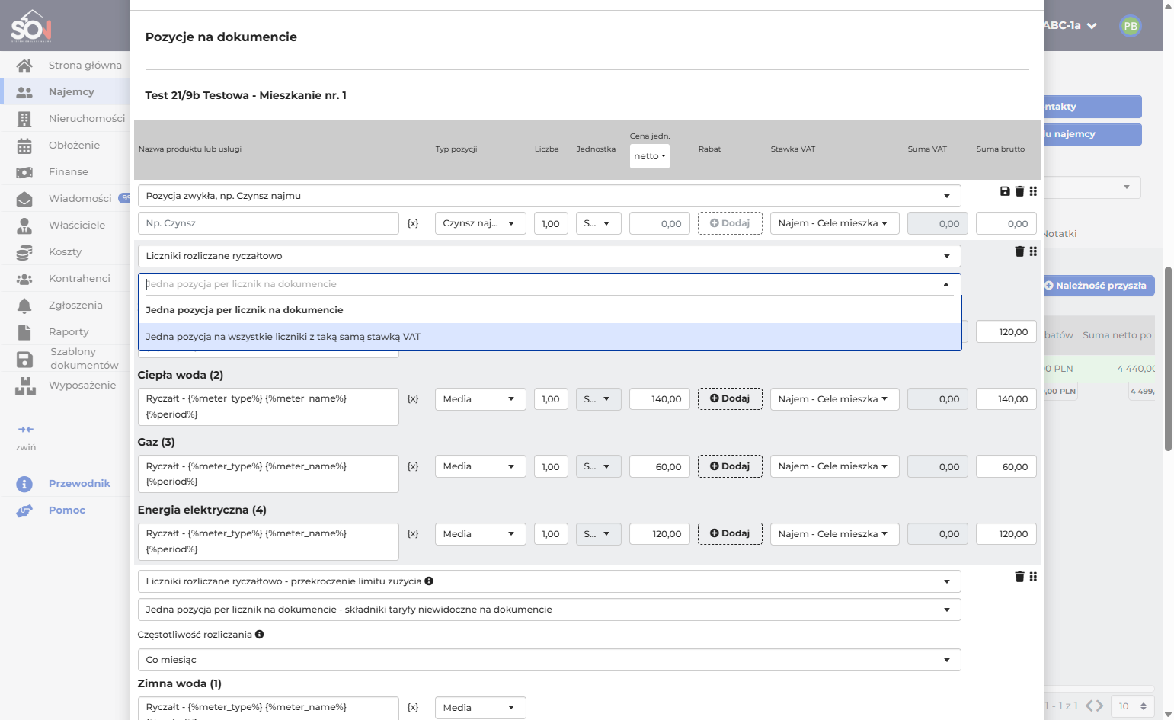Click the save icon for first position row
1174x720 pixels.
(x=1005, y=191)
